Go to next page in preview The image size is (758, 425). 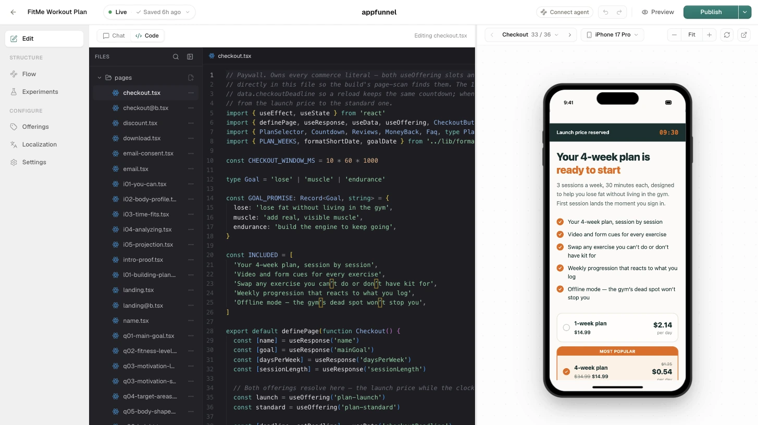coord(570,35)
